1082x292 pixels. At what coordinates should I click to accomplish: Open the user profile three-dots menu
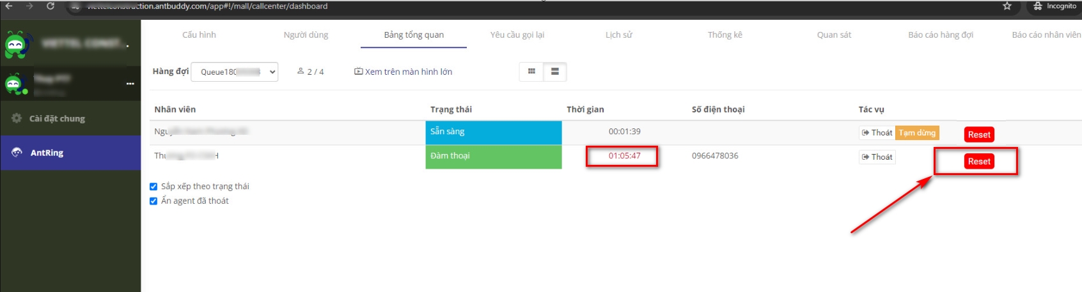click(x=130, y=84)
